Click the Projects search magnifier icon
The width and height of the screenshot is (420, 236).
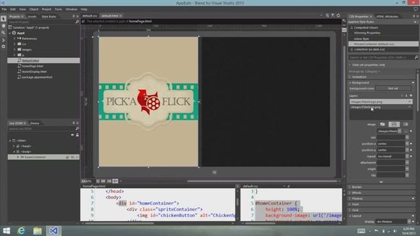(x=77, y=22)
